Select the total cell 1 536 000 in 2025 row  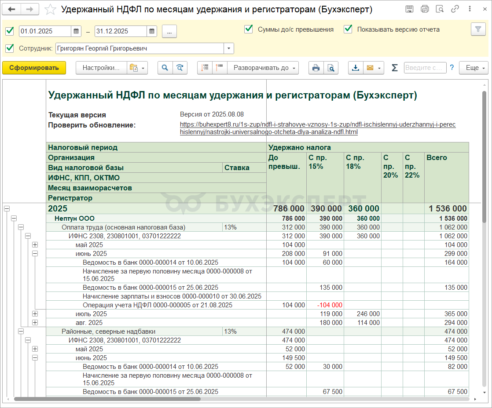click(447, 208)
